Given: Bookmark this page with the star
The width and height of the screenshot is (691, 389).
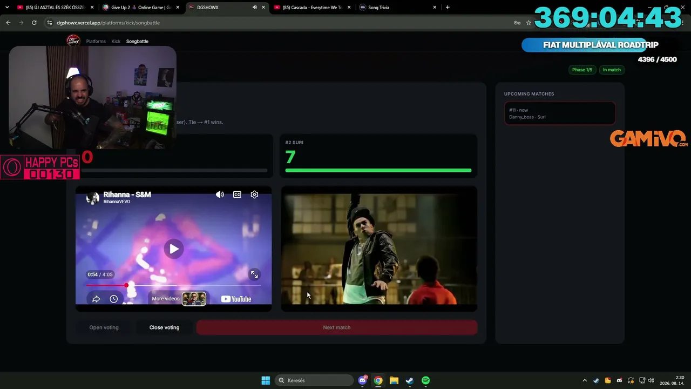Looking at the screenshot, I should [x=529, y=23].
